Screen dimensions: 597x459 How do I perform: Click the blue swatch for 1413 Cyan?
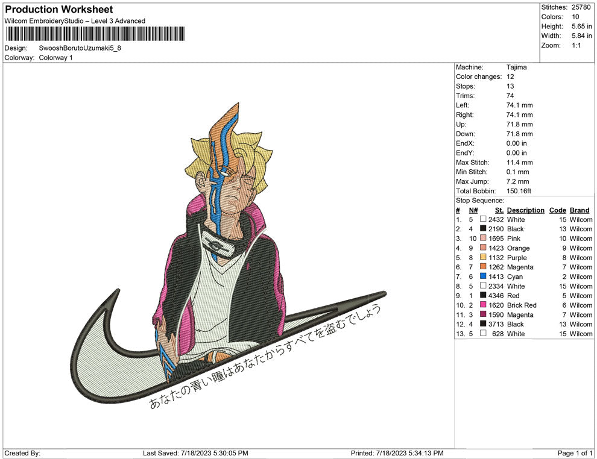click(483, 276)
